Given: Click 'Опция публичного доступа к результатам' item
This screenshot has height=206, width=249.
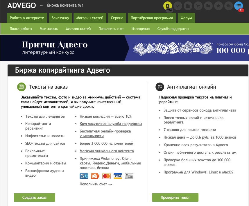Looking at the screenshot, I should pyautogui.click(x=200, y=153).
